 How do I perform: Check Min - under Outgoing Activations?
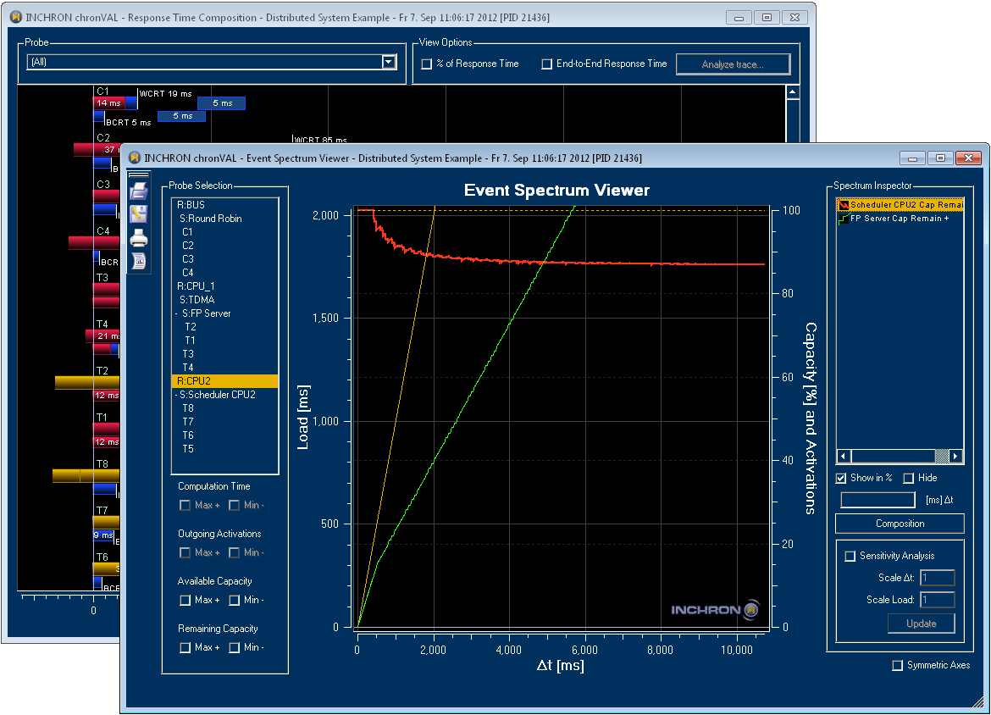coord(235,552)
